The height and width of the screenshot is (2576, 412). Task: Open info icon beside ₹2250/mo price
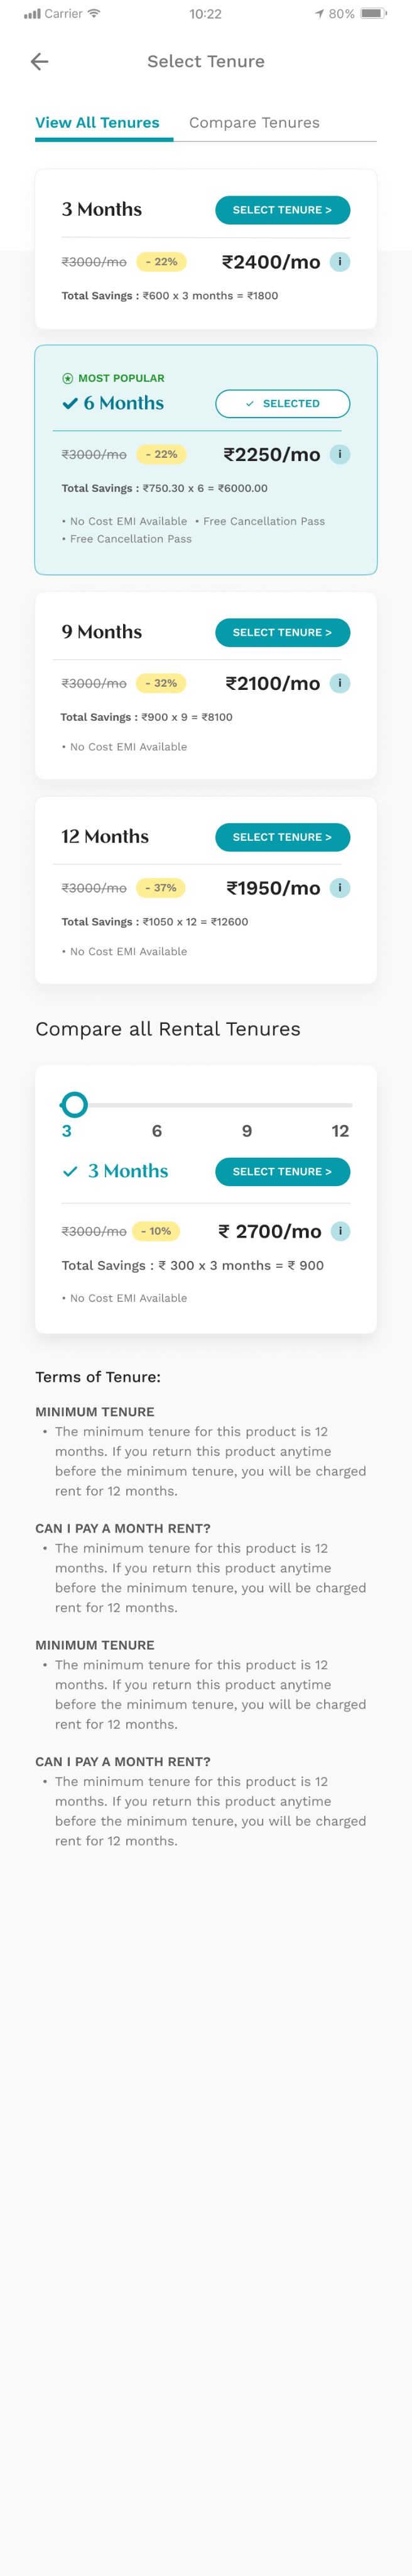[340, 454]
